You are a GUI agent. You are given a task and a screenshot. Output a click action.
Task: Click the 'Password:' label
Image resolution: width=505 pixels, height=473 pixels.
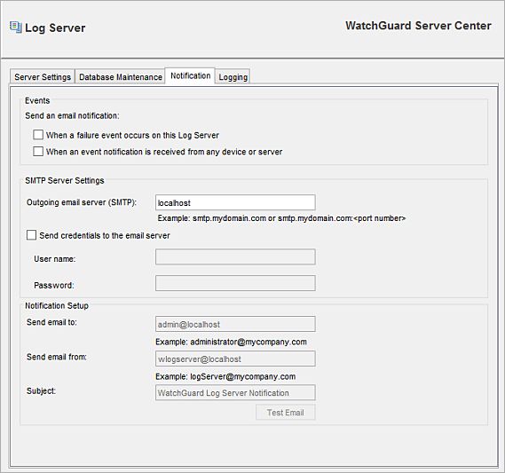(54, 285)
